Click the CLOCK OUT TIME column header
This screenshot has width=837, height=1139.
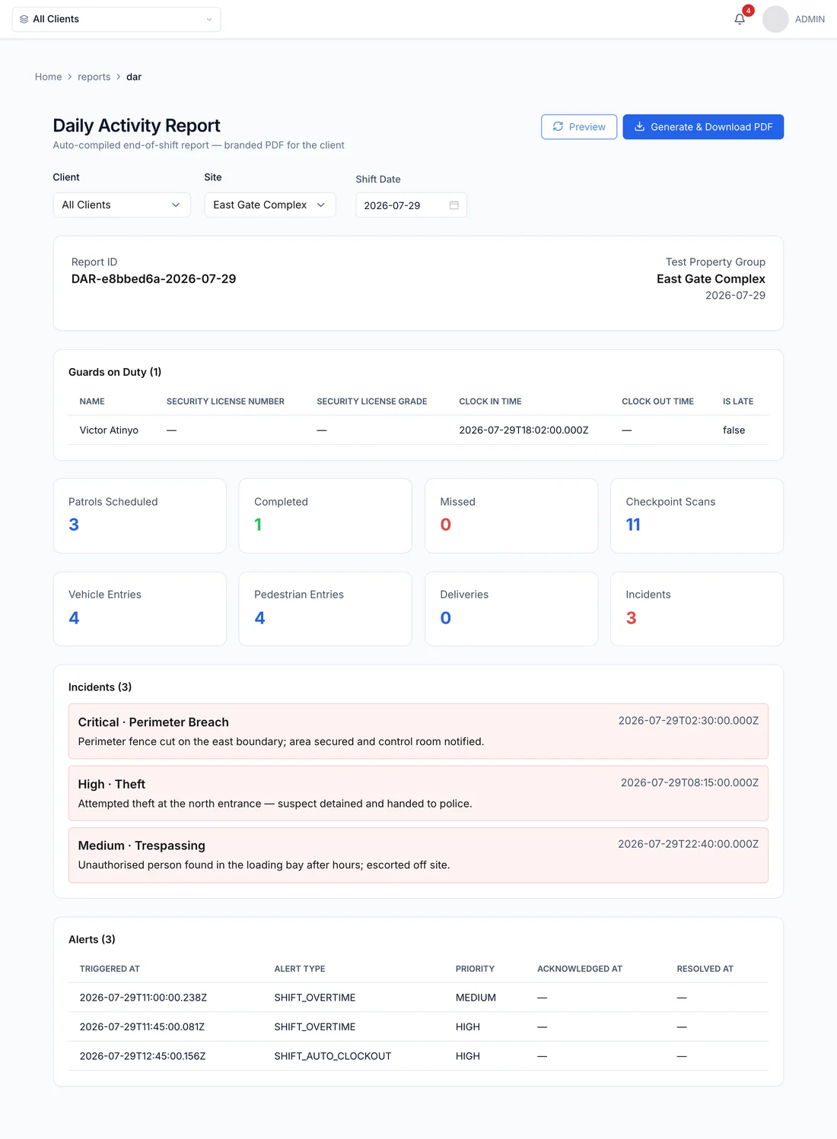[657, 401]
